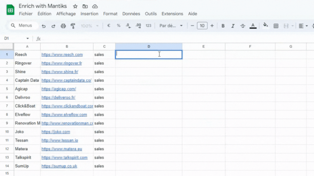Viewport: 314px width, 176px height.
Task: Print the spreadsheet
Action: coord(63,26)
